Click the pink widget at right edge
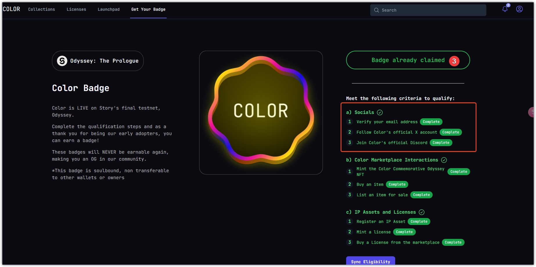536x267 pixels. (x=532, y=112)
